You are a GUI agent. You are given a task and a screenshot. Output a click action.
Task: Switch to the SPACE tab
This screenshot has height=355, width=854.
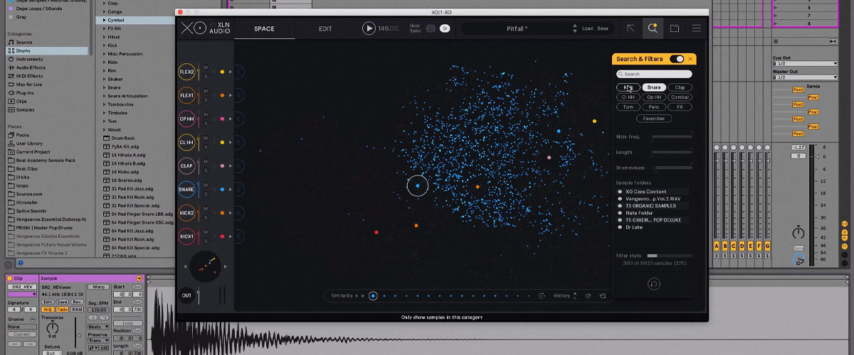point(264,28)
